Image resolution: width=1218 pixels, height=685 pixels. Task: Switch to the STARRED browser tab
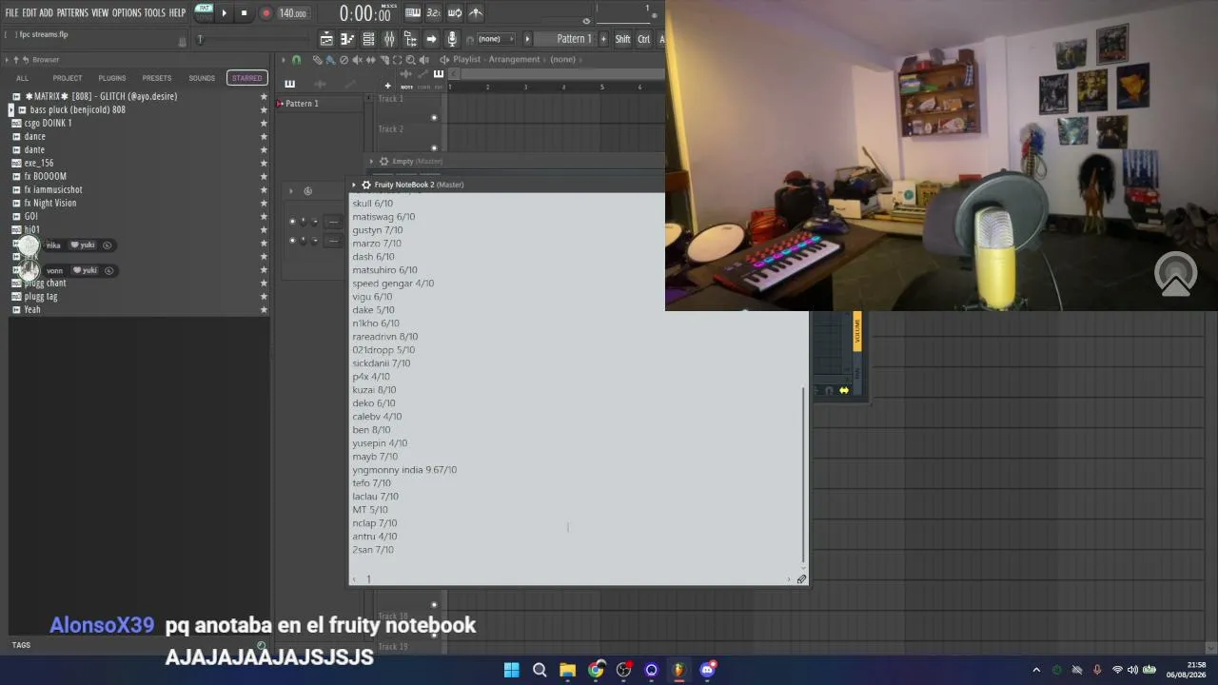(x=246, y=78)
